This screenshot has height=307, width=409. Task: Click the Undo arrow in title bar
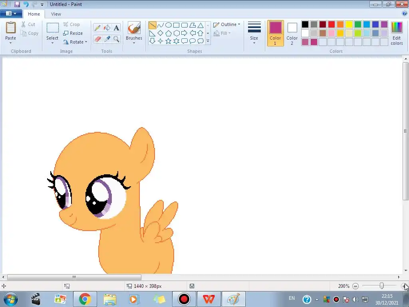26,4
